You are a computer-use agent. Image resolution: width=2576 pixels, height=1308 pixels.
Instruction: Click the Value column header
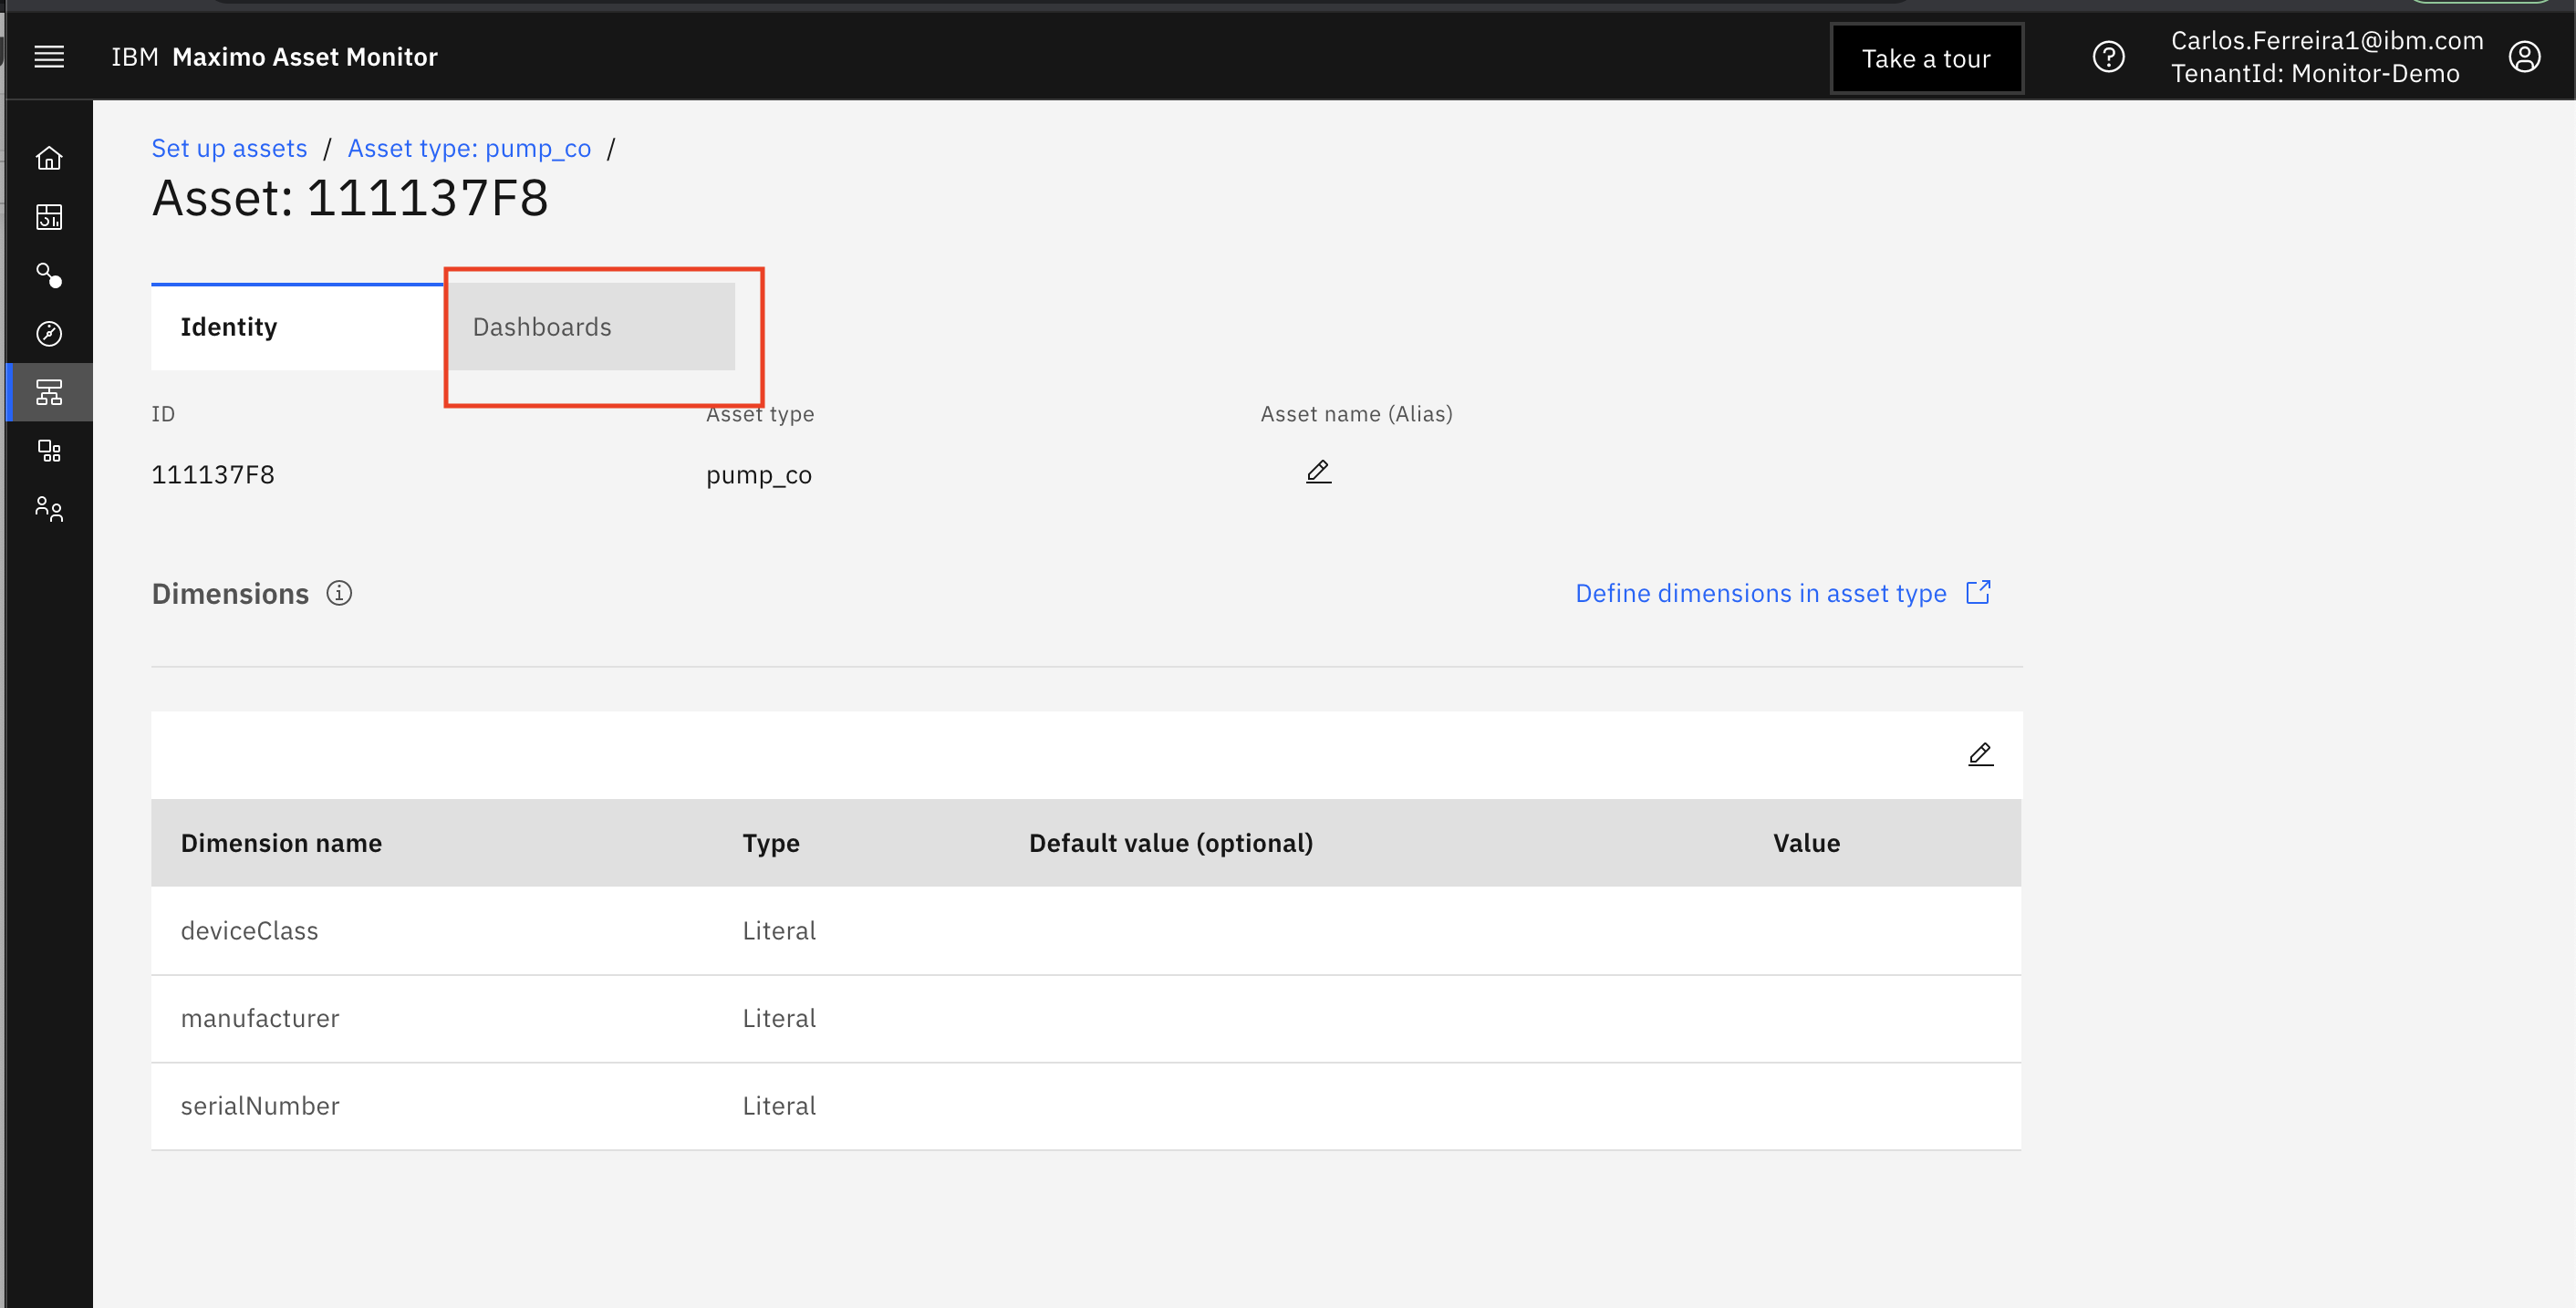[1806, 843]
